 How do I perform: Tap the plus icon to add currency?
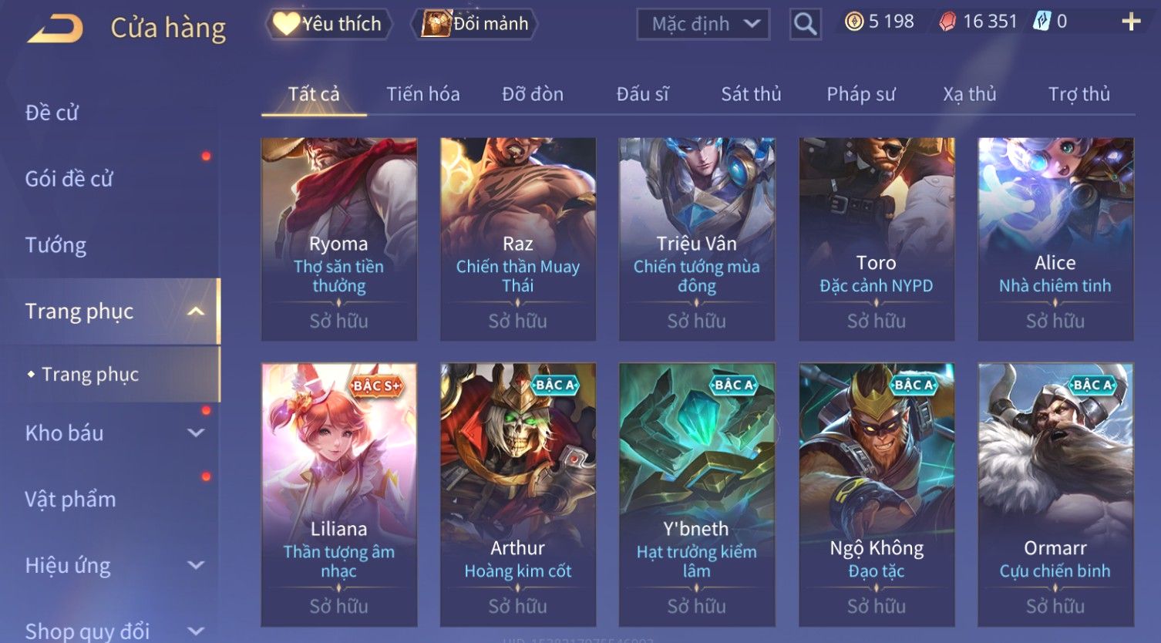(1131, 22)
